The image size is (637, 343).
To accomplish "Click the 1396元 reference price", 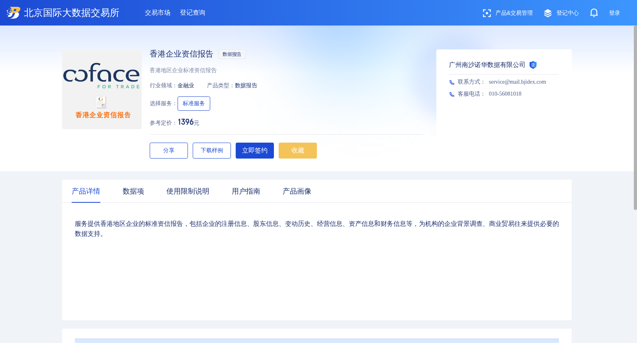I will pyautogui.click(x=188, y=122).
